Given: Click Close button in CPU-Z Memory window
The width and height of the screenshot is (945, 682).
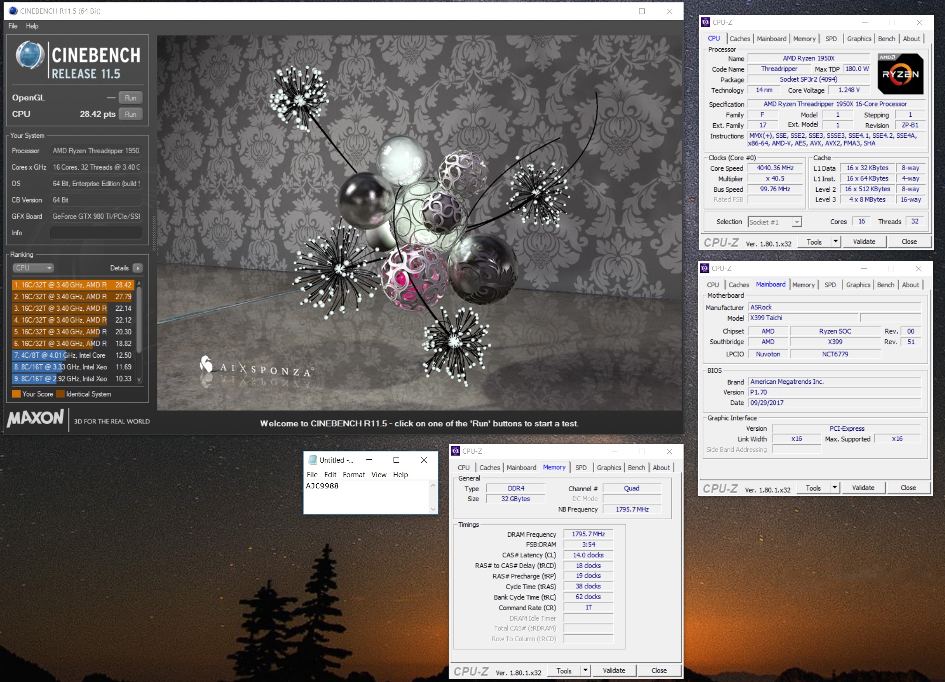Looking at the screenshot, I should [659, 671].
